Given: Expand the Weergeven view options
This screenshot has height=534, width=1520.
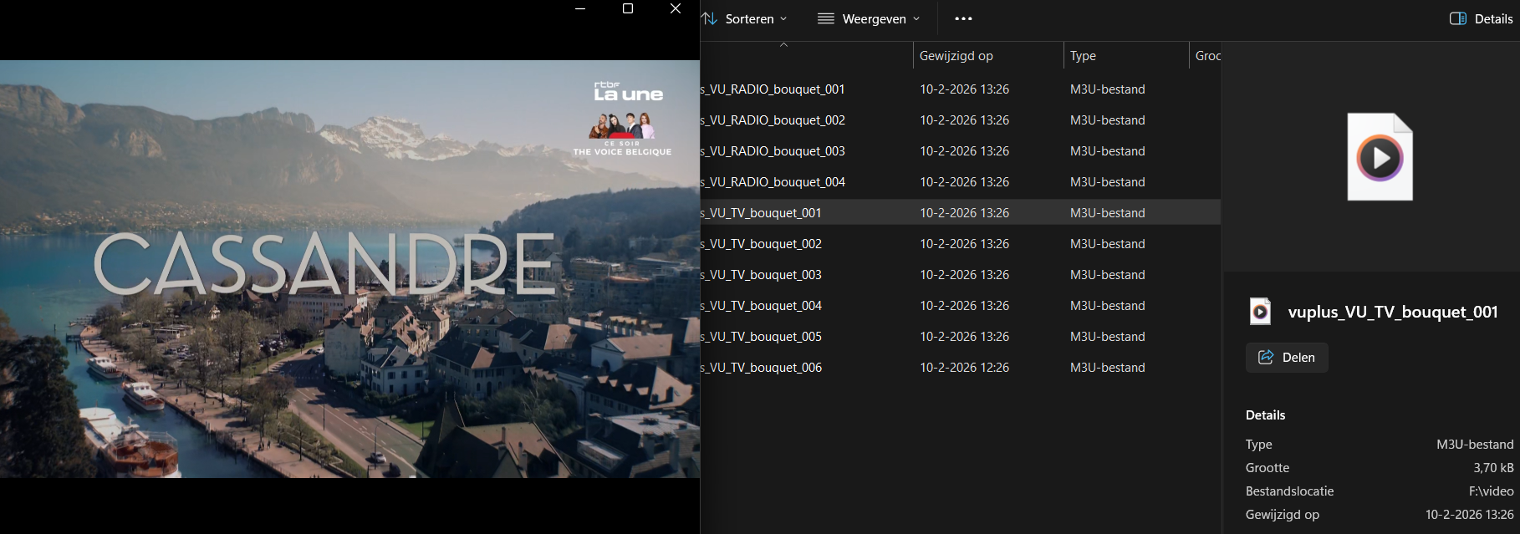Looking at the screenshot, I should 869,18.
